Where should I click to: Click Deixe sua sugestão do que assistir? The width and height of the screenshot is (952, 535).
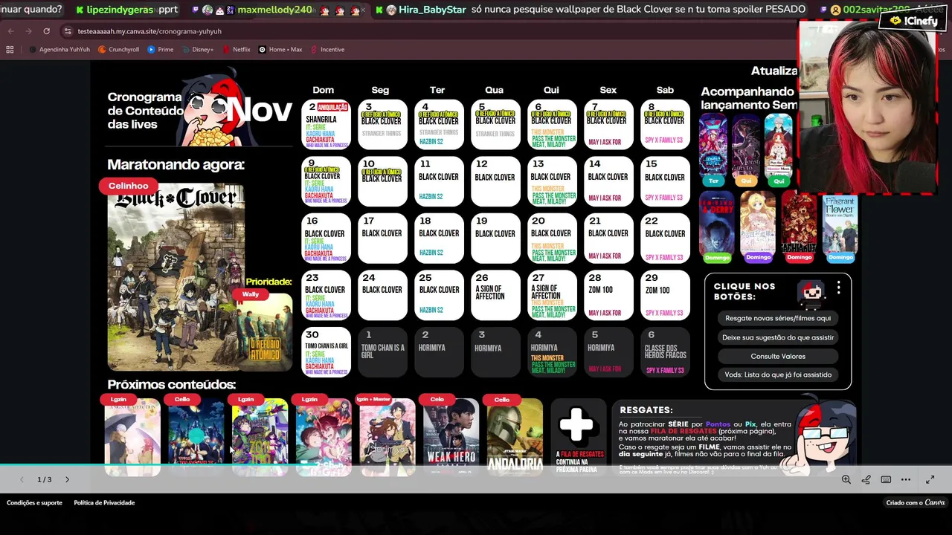[777, 337]
